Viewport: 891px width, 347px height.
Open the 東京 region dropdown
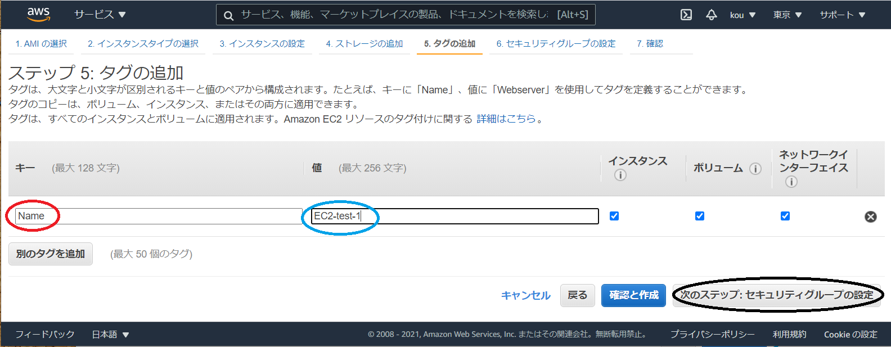[787, 15]
